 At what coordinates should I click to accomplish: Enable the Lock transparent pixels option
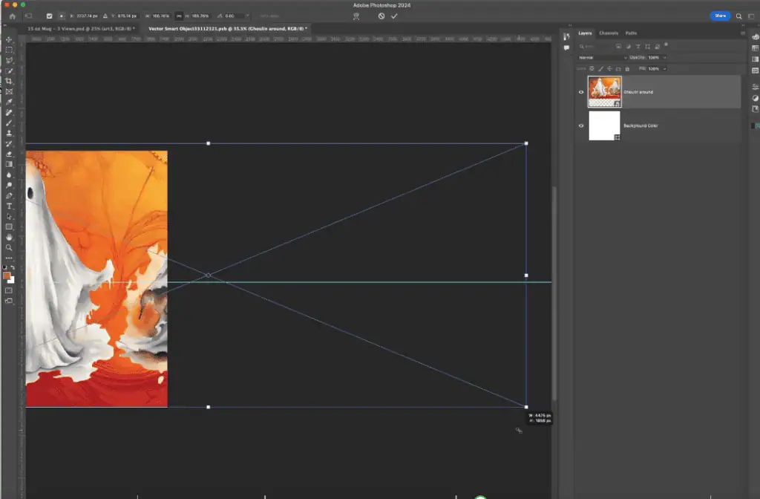592,68
